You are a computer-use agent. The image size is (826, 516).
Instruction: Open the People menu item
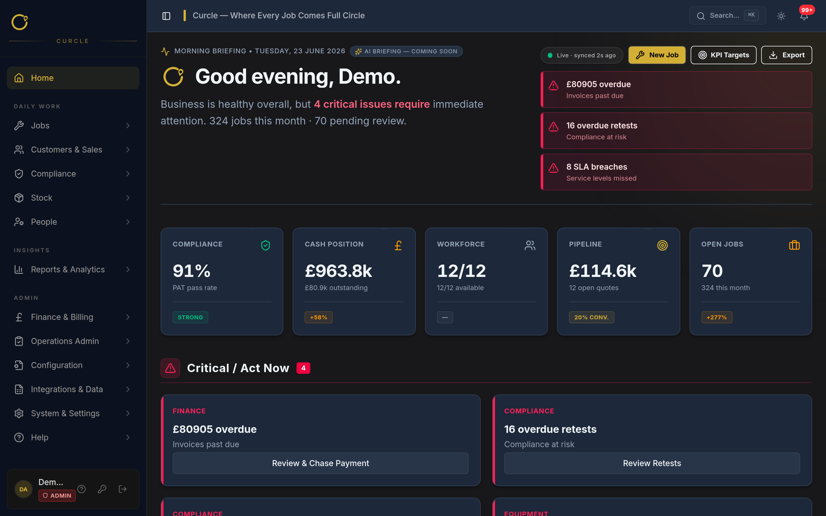pos(73,222)
